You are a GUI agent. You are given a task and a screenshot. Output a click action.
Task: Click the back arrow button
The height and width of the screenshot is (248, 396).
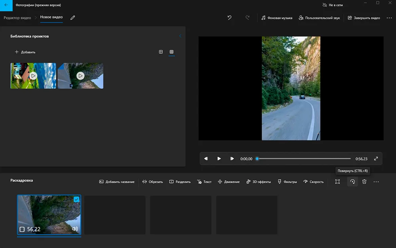point(6,5)
